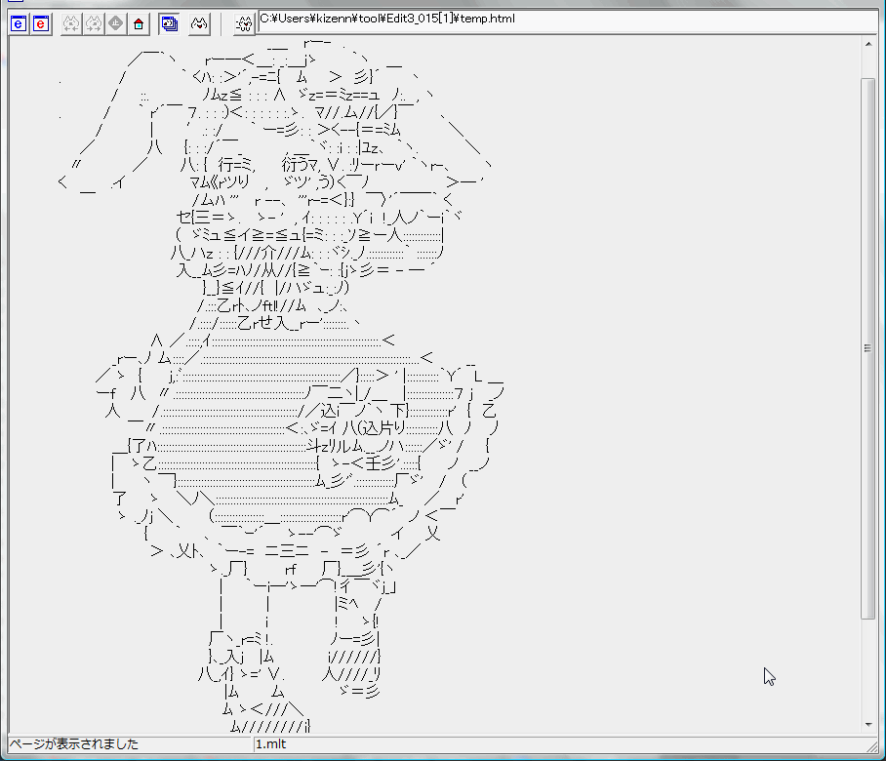The width and height of the screenshot is (886, 761).
Task: Click the blue 'e' browser window icon
Action: pyautogui.click(x=19, y=23)
